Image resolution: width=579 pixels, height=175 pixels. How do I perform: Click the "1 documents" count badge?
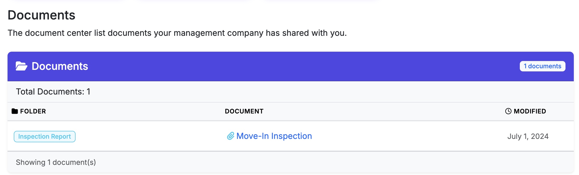click(542, 66)
